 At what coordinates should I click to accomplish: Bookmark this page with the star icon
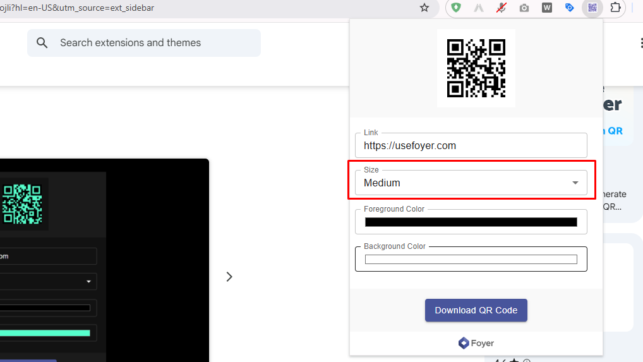424,8
